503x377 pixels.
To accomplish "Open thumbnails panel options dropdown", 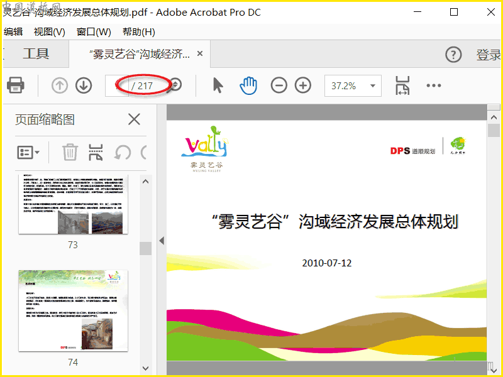I will [28, 152].
